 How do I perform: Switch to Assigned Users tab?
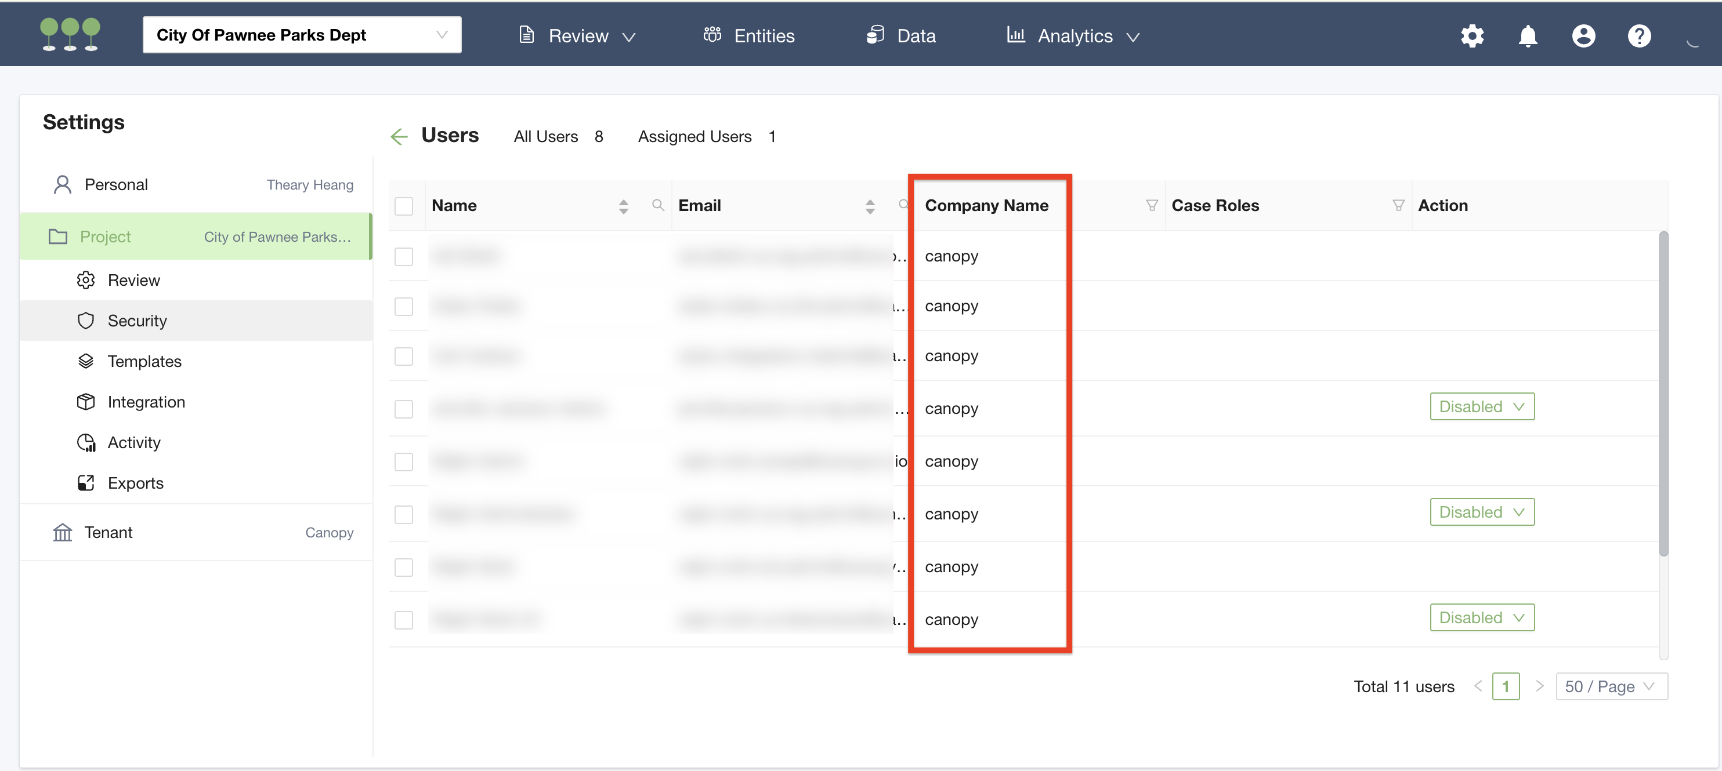(695, 136)
